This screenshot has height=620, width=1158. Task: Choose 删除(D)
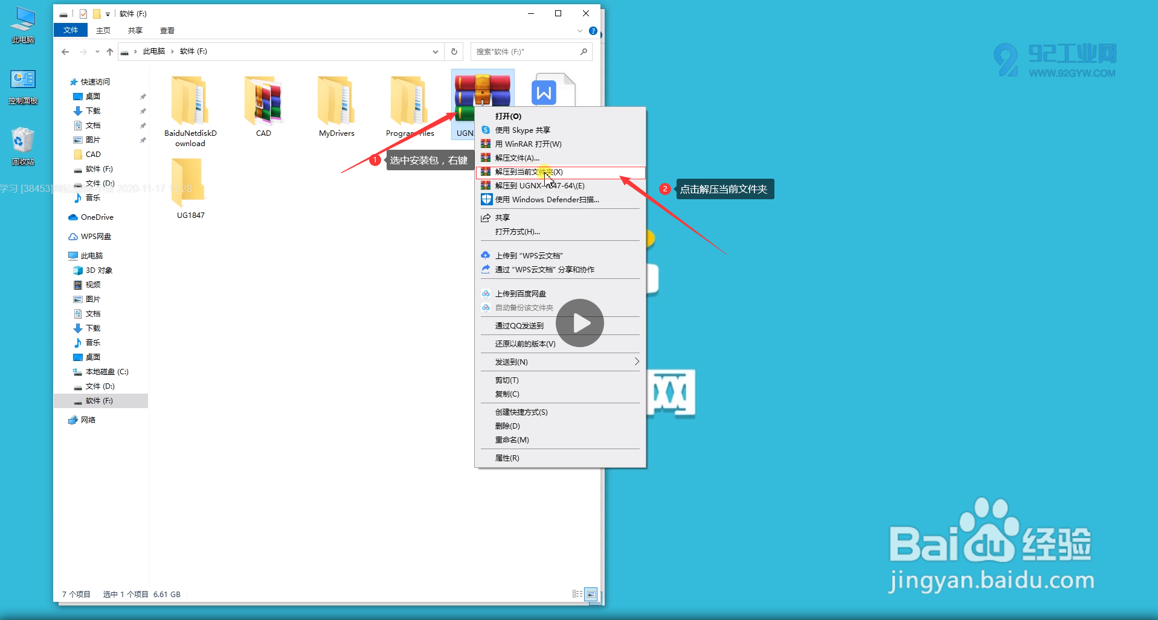561,426
